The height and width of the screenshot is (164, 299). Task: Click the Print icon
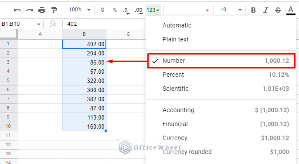pyautogui.click(x=42, y=10)
